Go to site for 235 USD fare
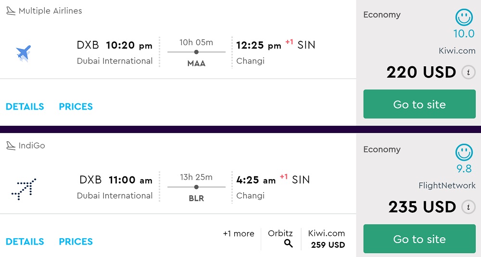Screen dimensions: 481x257 point(419,239)
